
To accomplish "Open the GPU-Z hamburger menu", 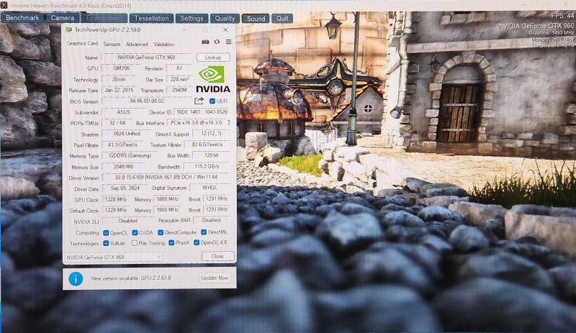I will [x=228, y=42].
